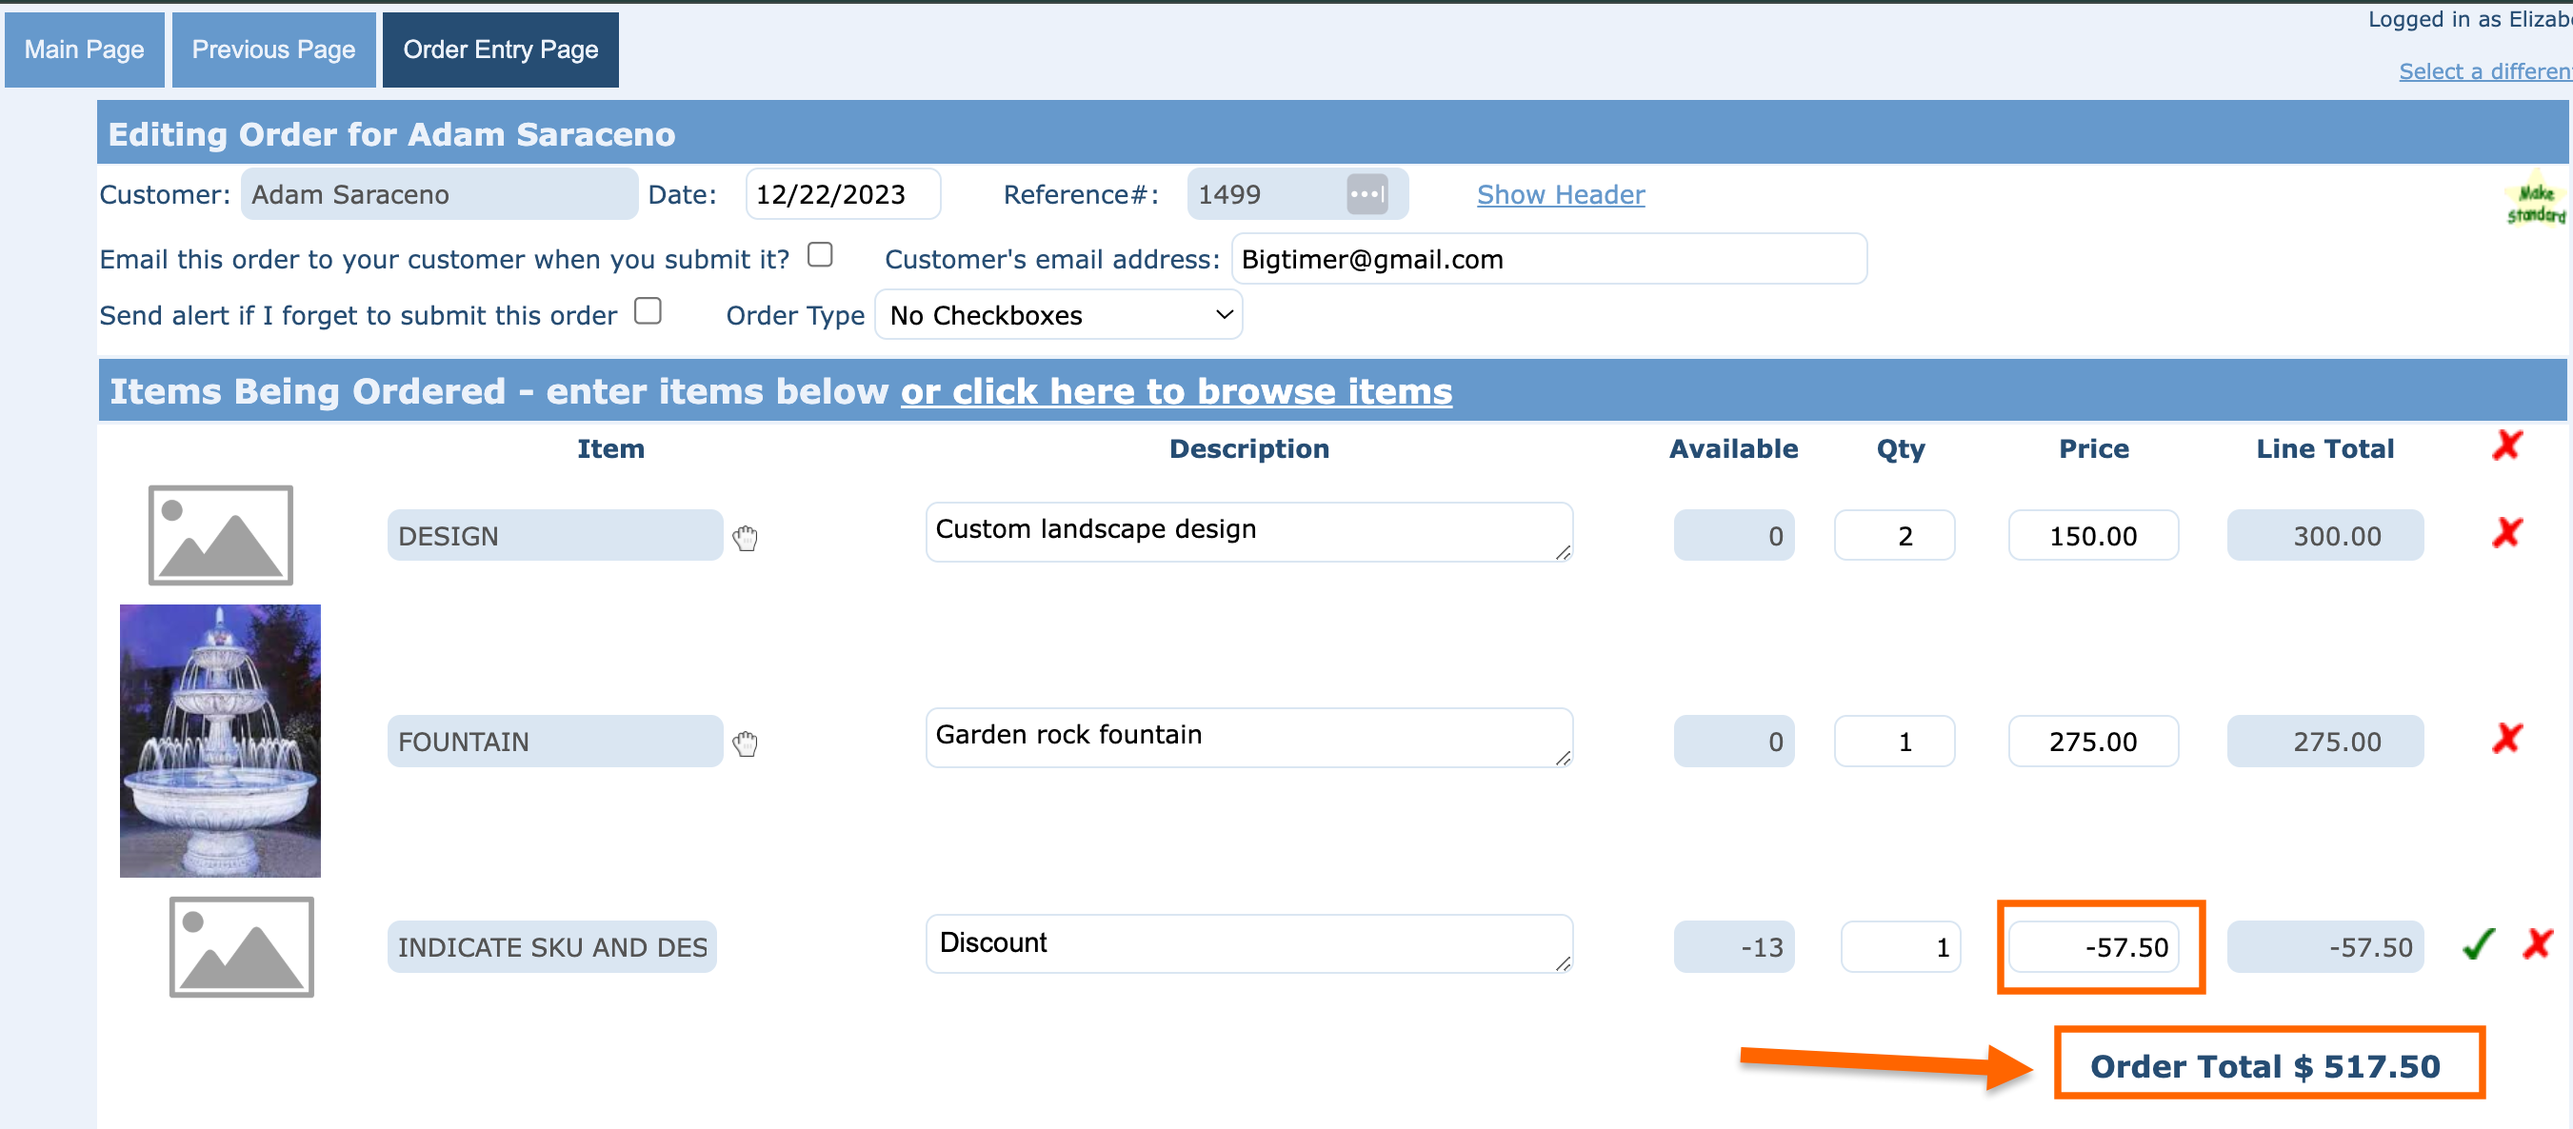This screenshot has width=2573, height=1129.
Task: Click the customer's email address field
Action: pyautogui.click(x=1547, y=260)
